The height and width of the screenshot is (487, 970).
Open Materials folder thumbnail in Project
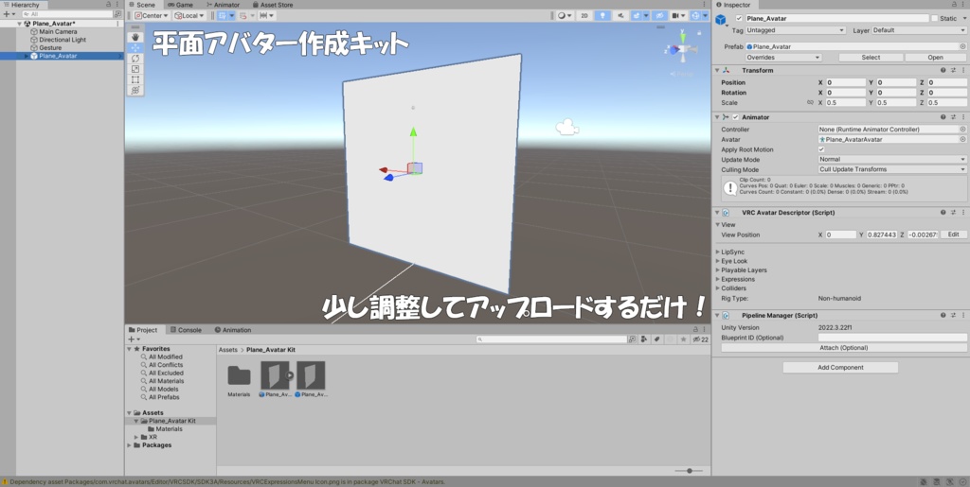(239, 375)
